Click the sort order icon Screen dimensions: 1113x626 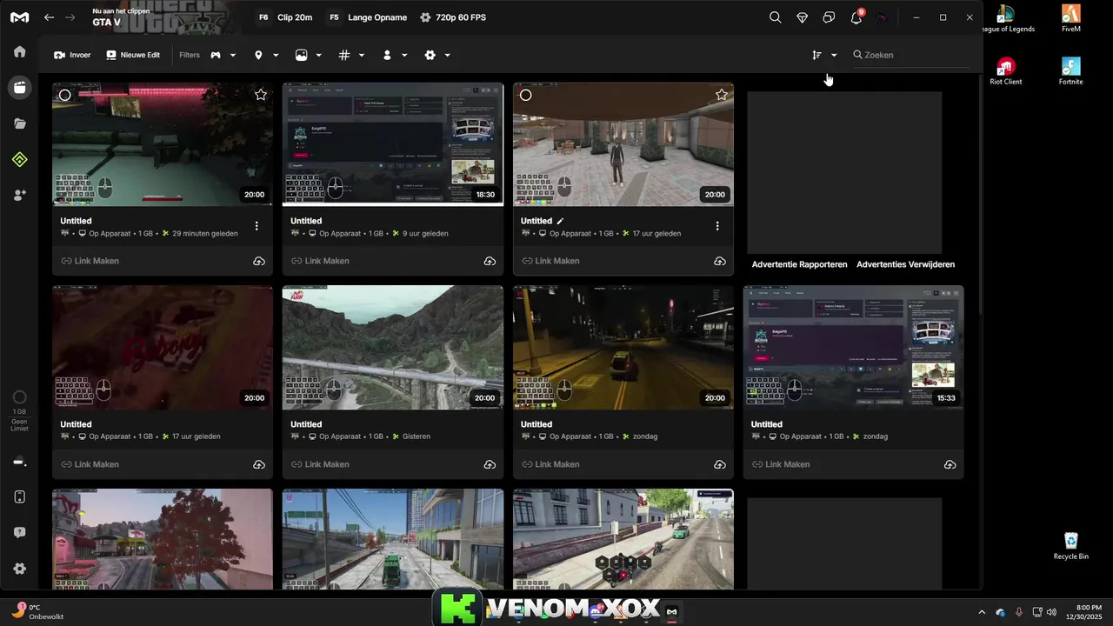coord(816,55)
